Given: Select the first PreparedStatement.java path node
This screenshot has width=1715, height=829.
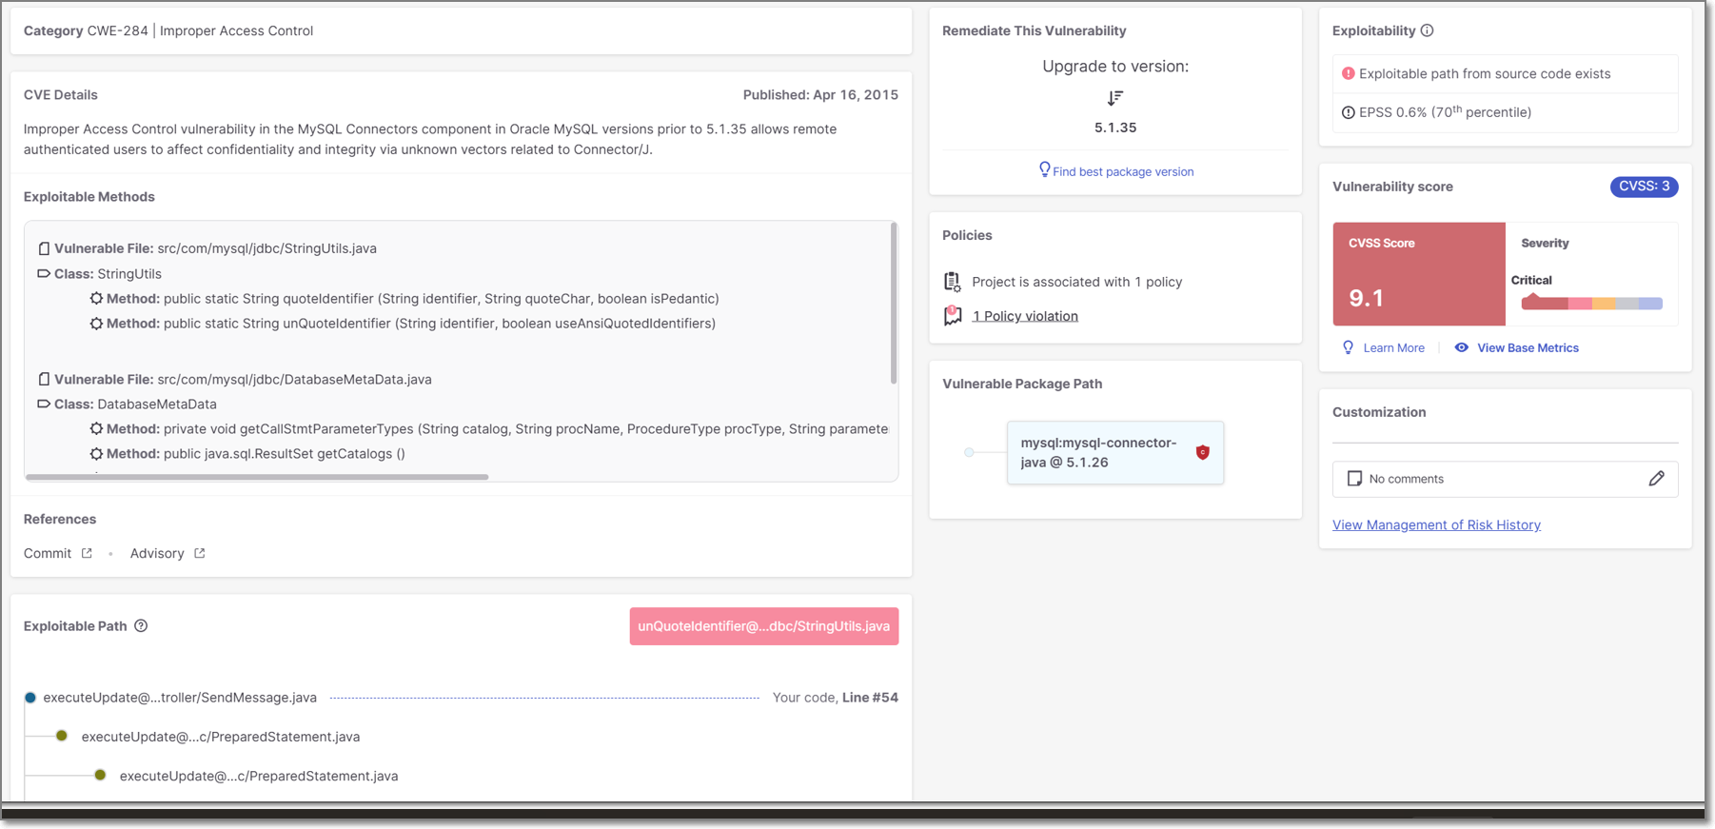Looking at the screenshot, I should [x=62, y=736].
